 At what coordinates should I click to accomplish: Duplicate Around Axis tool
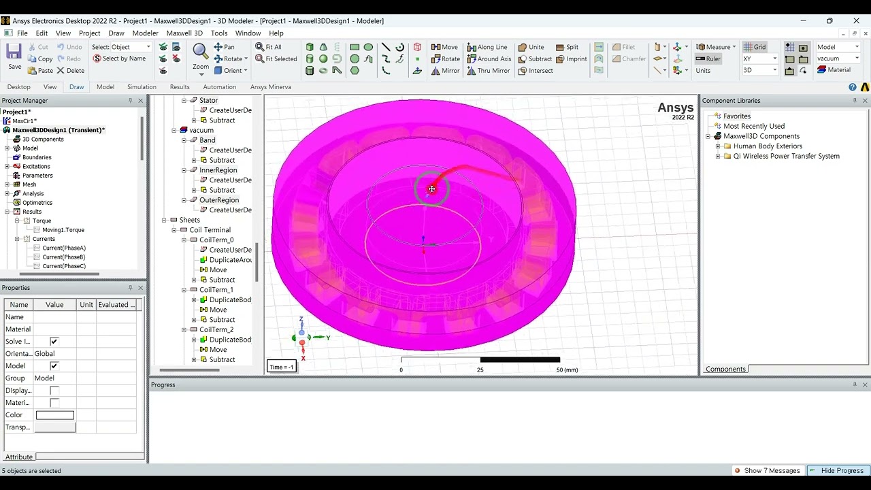coord(489,59)
